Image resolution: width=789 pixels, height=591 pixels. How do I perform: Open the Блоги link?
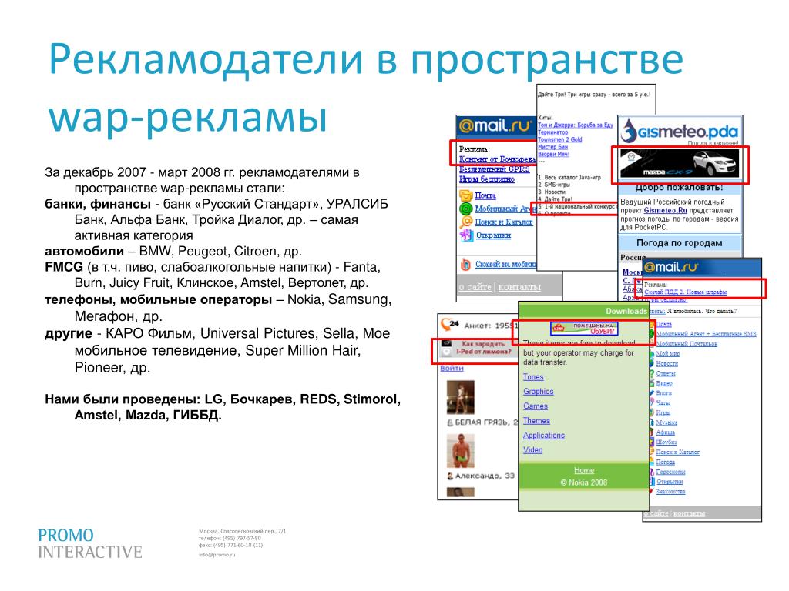663,393
